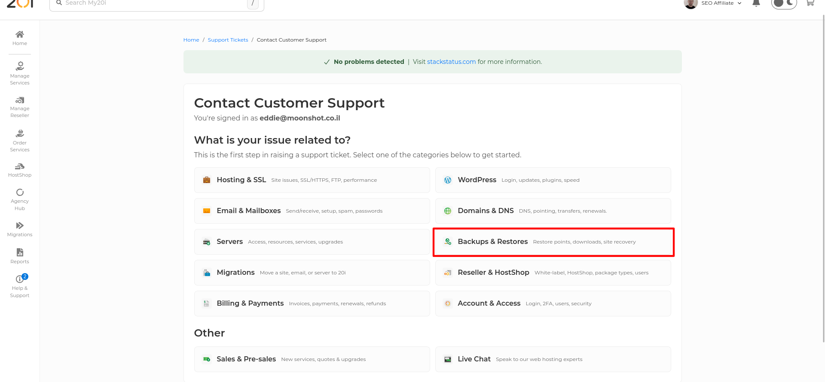
Task: Select Reseller & HostShop category
Action: (x=553, y=273)
